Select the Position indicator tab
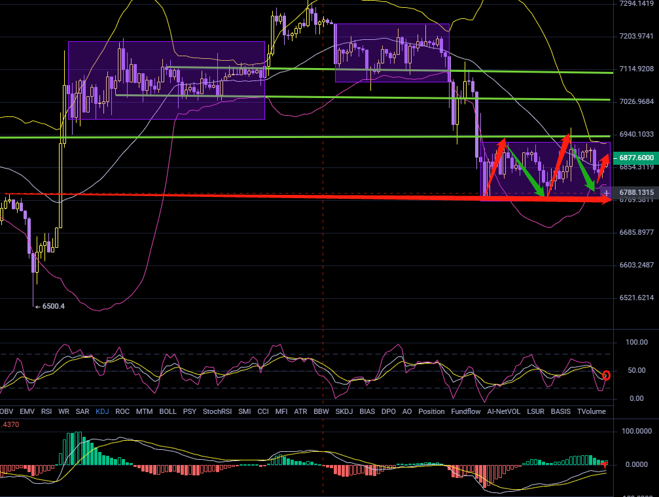 (431, 411)
